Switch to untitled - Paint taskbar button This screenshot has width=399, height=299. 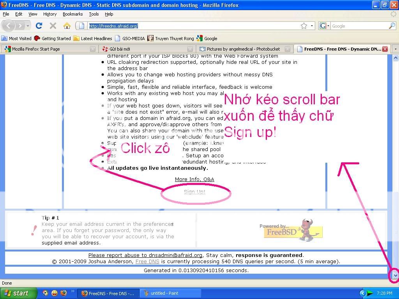[171, 294]
